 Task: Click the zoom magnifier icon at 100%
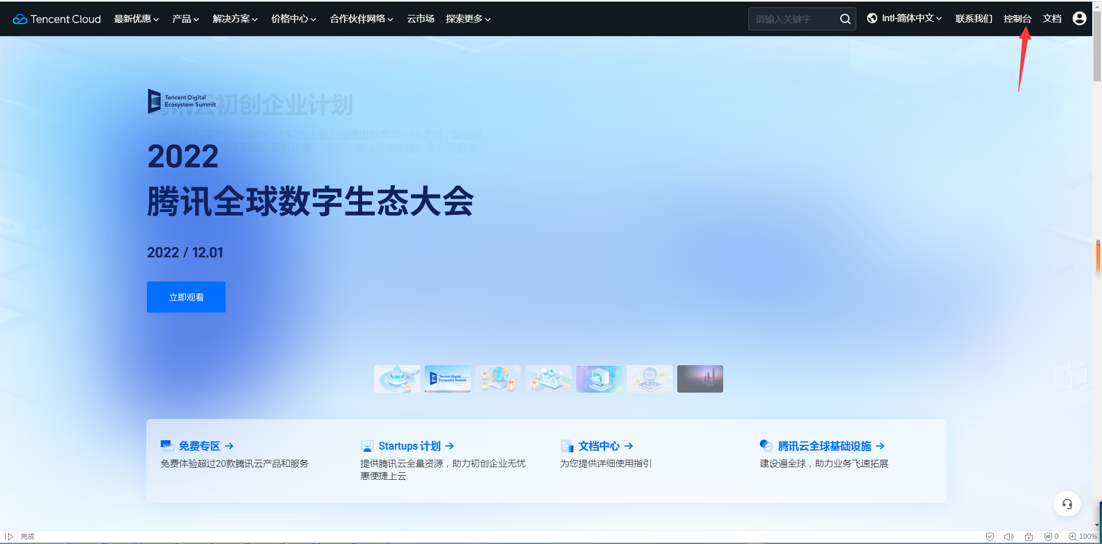pos(1072,537)
